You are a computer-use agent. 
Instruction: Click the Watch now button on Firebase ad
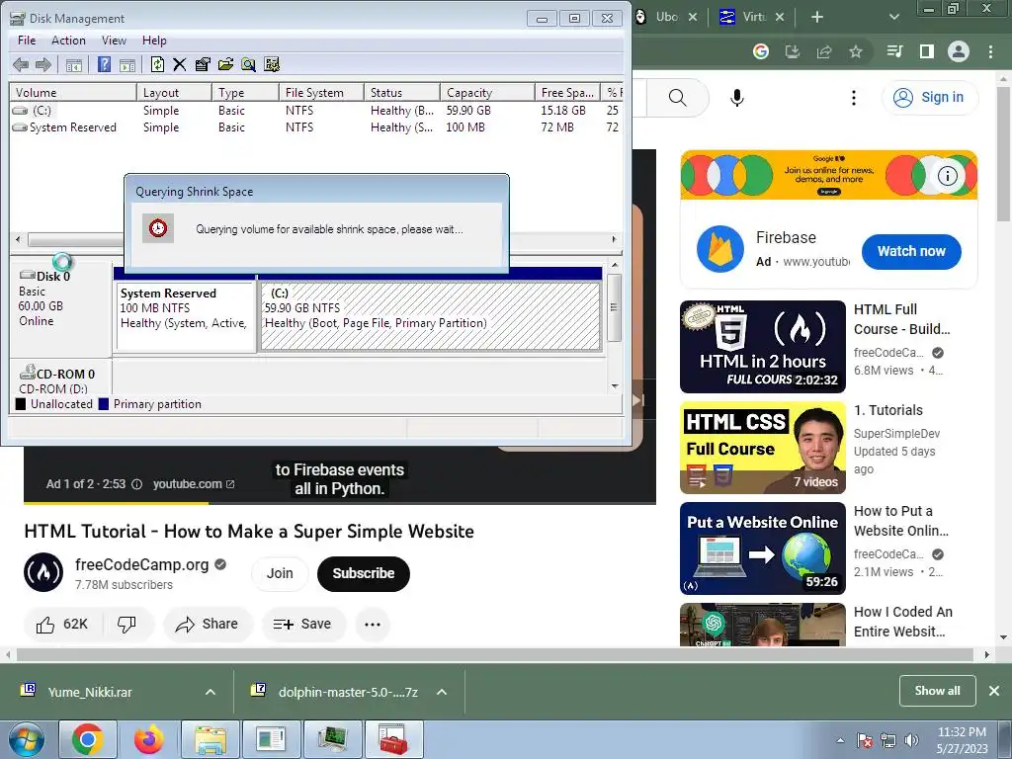(x=911, y=251)
